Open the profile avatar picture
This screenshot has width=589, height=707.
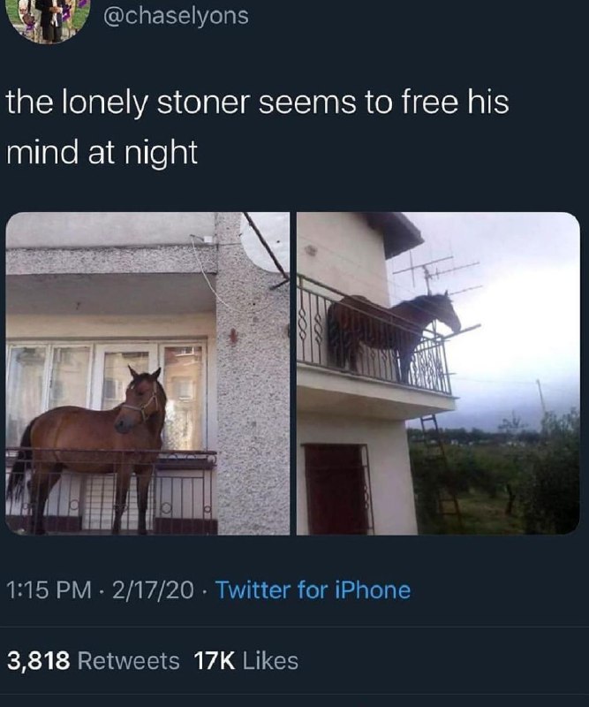click(49, 19)
